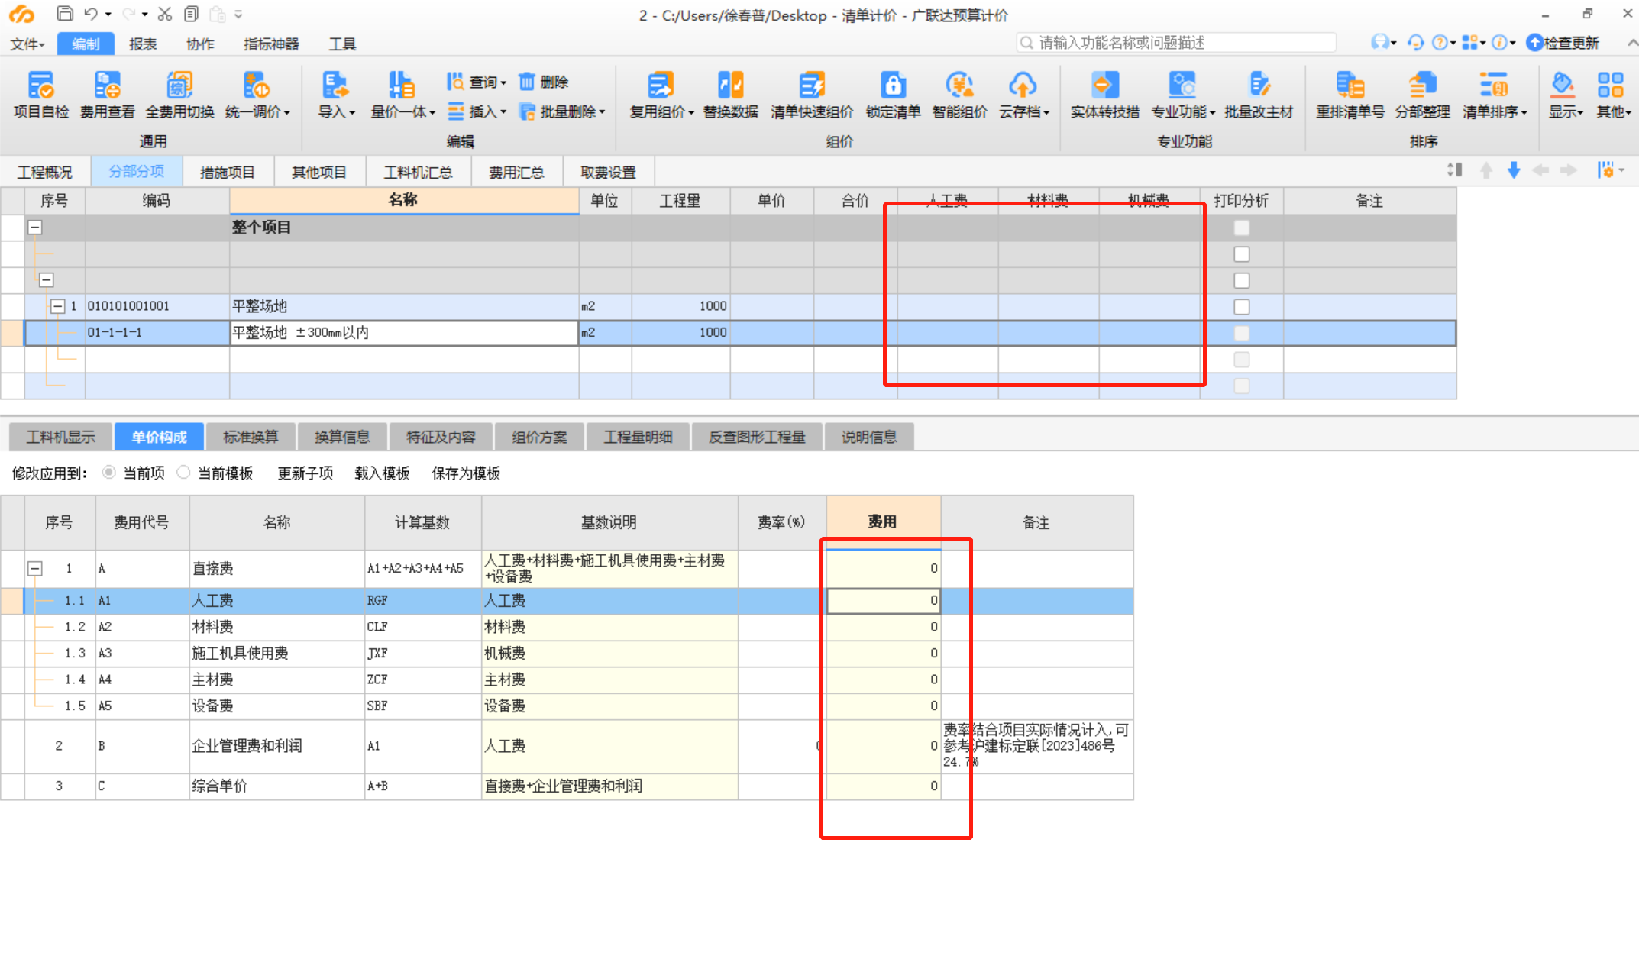Select the 人工费 费用 value cell

(x=883, y=601)
